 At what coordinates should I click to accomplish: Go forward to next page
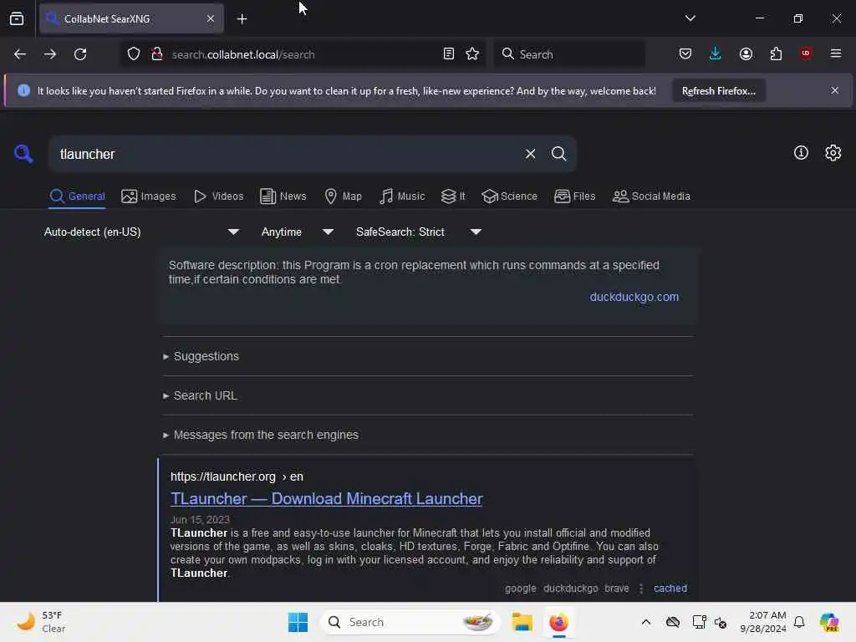pos(49,54)
